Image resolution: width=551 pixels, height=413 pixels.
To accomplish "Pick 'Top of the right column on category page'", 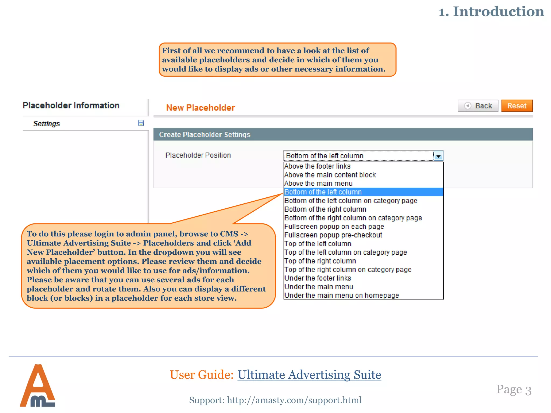I will point(364,269).
